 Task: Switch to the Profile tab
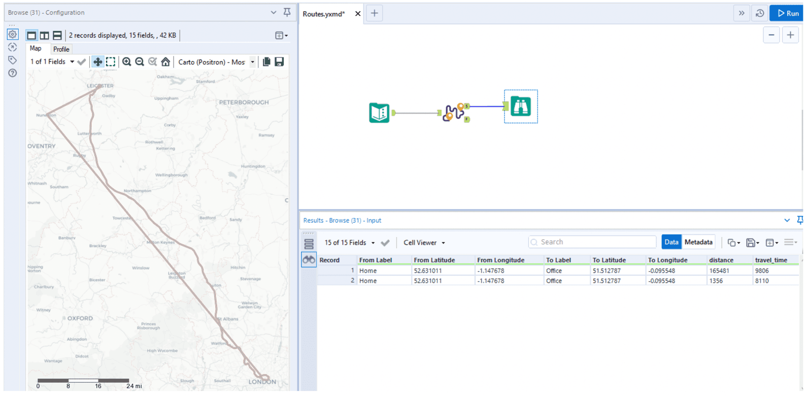point(61,49)
